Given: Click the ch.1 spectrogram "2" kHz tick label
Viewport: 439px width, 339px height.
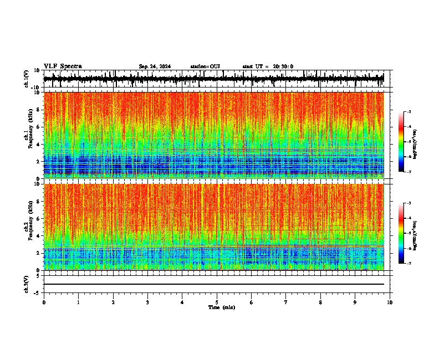Looking at the screenshot, I should (x=39, y=162).
